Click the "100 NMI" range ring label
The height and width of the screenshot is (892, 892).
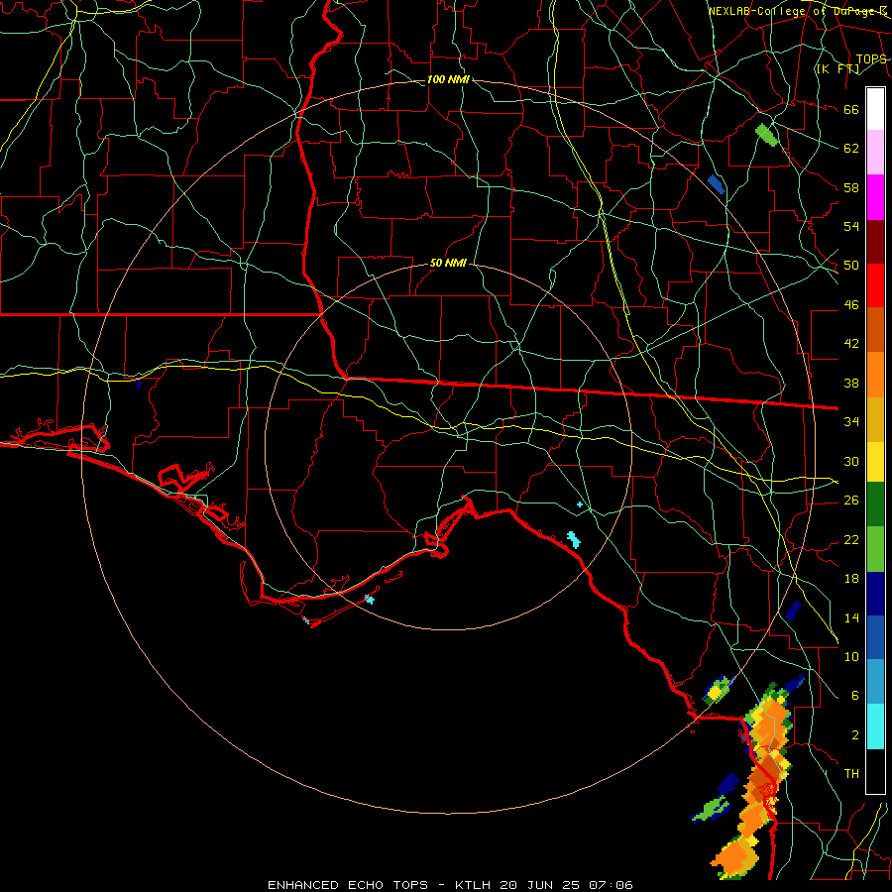(x=448, y=79)
